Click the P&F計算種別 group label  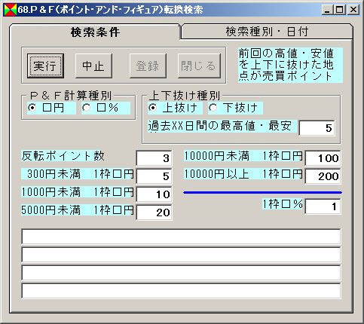[71, 96]
